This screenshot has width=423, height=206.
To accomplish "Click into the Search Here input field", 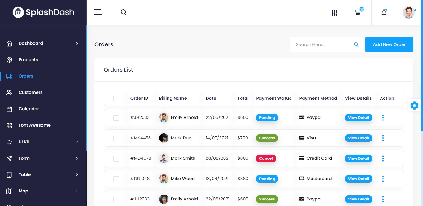I will 321,44.
